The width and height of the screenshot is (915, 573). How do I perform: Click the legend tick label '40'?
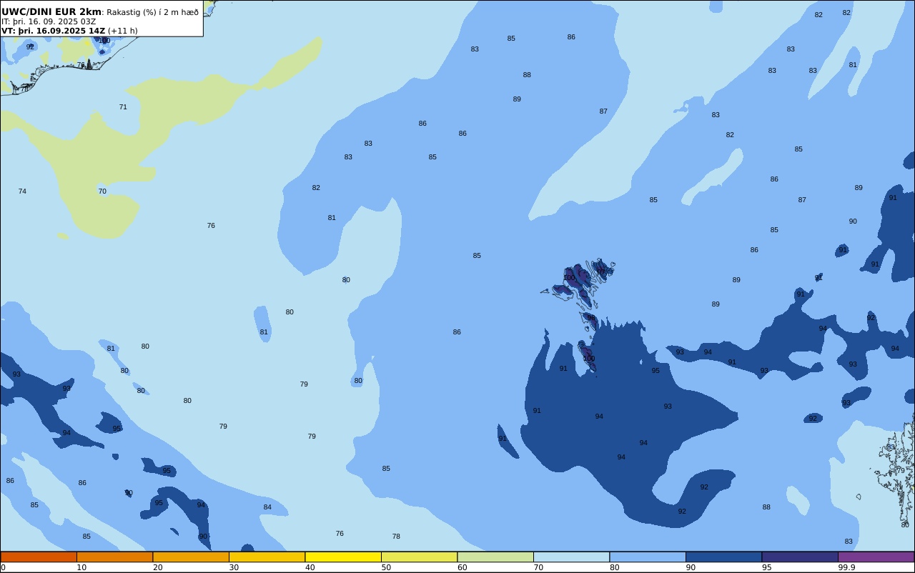click(x=310, y=567)
